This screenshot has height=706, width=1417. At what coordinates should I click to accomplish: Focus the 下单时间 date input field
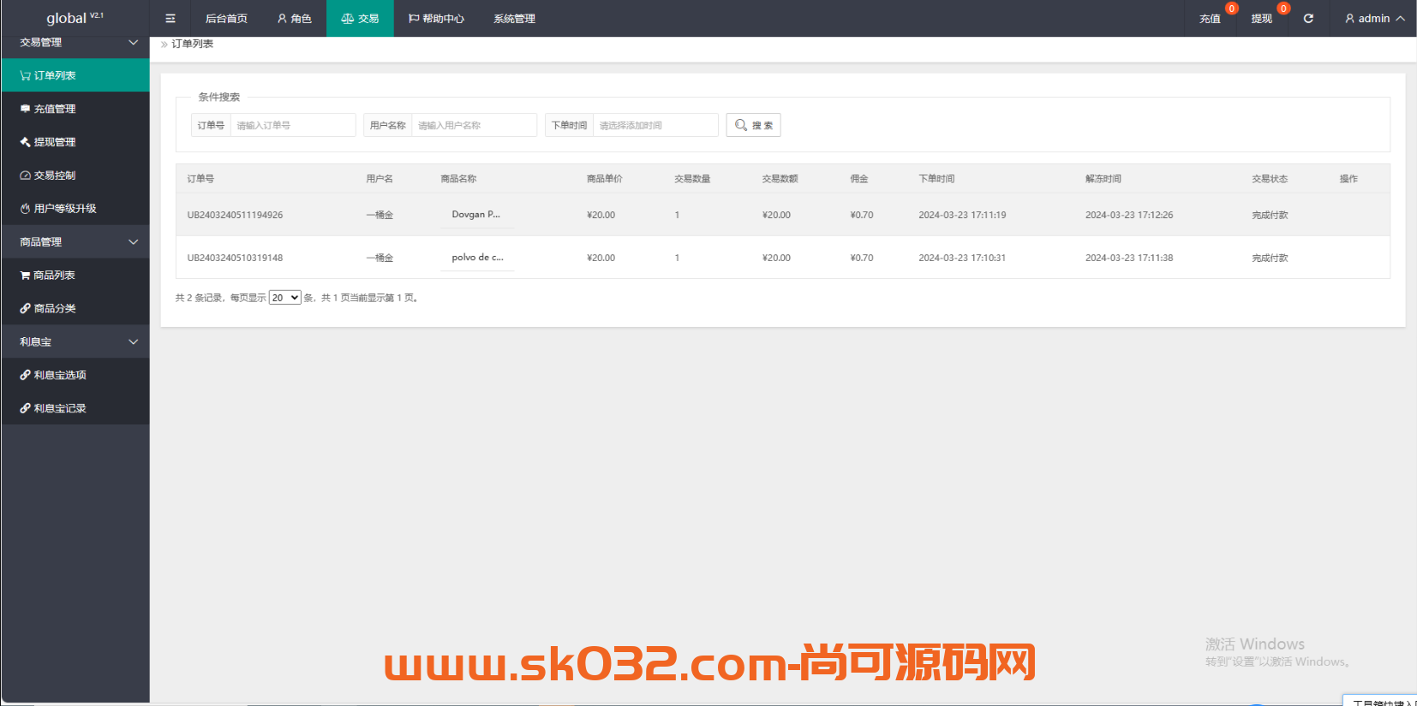[x=655, y=125]
